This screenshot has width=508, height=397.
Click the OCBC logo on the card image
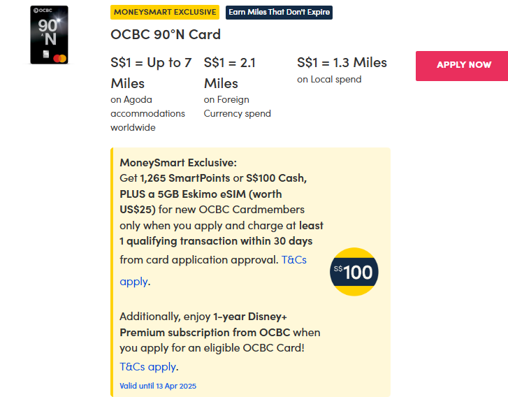click(x=42, y=11)
